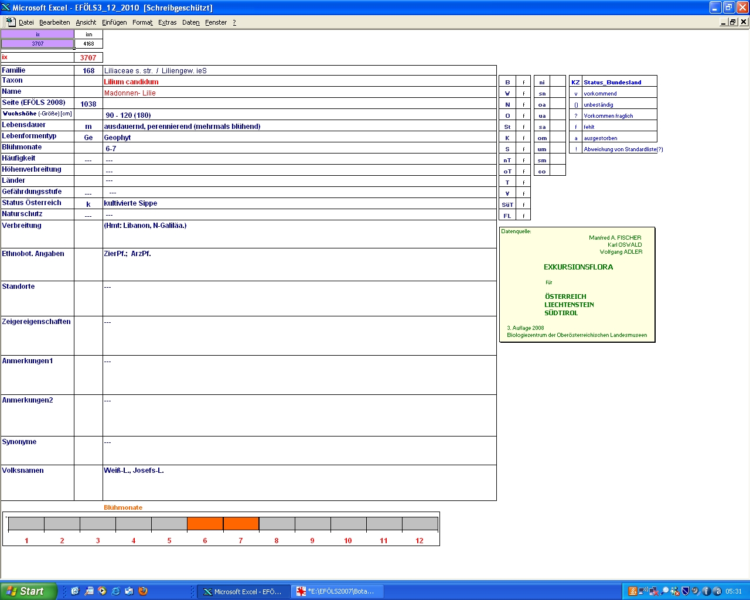The height and width of the screenshot is (600, 750).
Task: Select the legend entry ausgestorben
Action: [601, 138]
